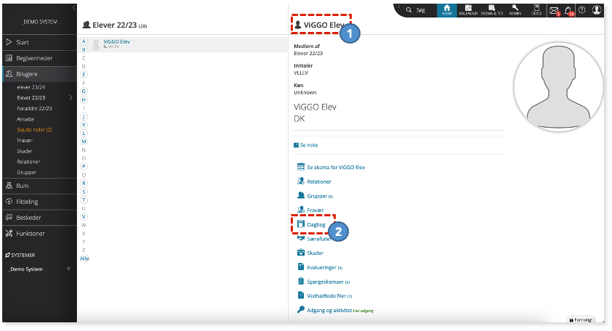The height and width of the screenshot is (331, 612).
Task: Select Fravær in sidebar submenu
Action: point(25,140)
